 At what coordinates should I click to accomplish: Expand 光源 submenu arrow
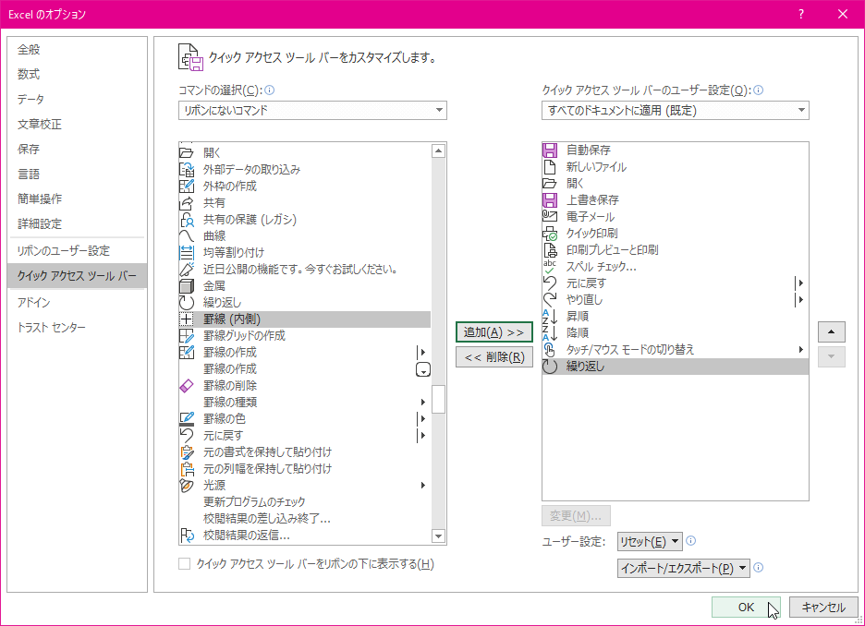[x=423, y=486]
